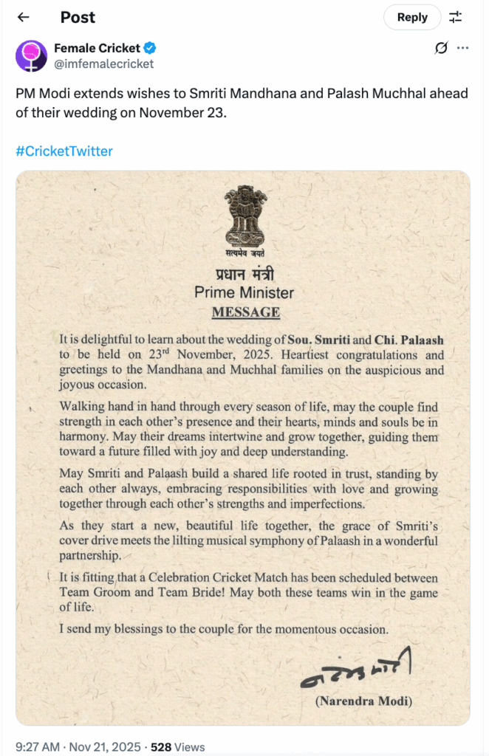This screenshot has width=489, height=756.
Task: Open the Grok slashed-circle icon
Action: tap(441, 49)
